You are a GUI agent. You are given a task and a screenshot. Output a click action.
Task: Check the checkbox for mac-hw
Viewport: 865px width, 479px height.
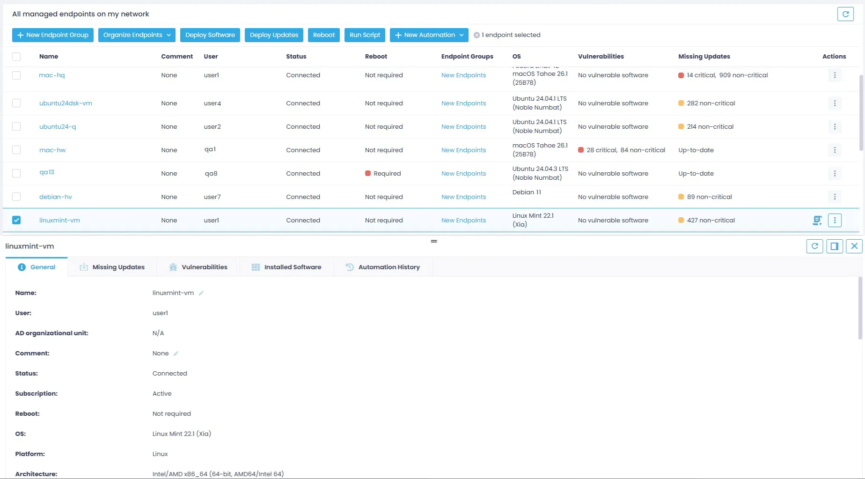tap(17, 150)
